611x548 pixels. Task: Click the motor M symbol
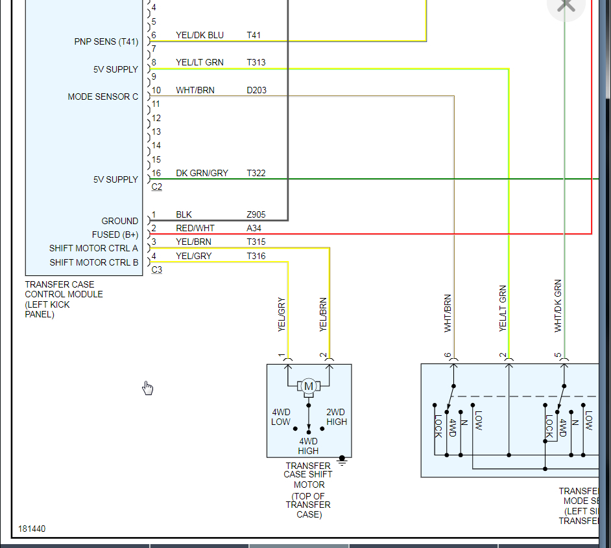309,387
